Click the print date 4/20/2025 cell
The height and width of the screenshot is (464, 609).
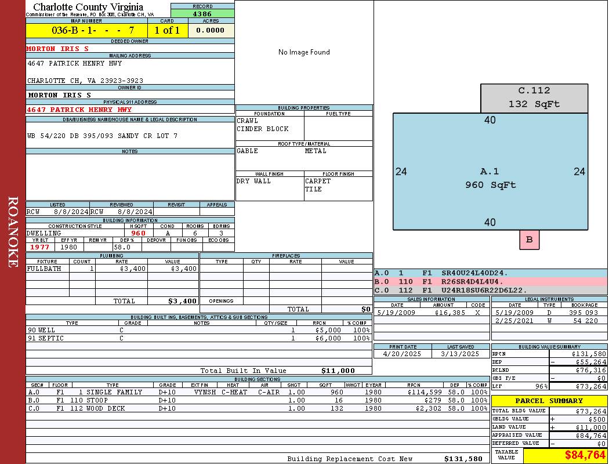[x=403, y=354]
